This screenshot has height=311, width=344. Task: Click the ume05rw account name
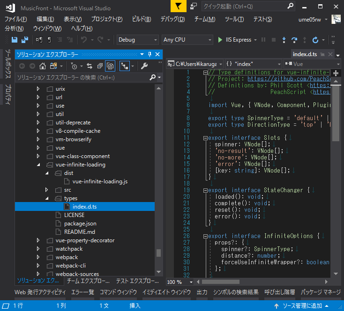pyautogui.click(x=310, y=20)
